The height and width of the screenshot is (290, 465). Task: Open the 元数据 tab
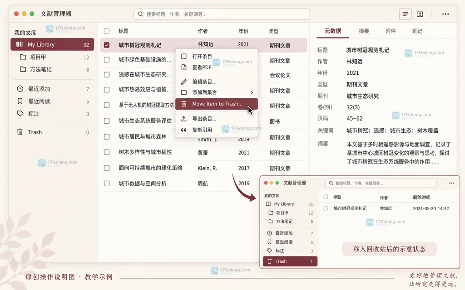[333, 31]
